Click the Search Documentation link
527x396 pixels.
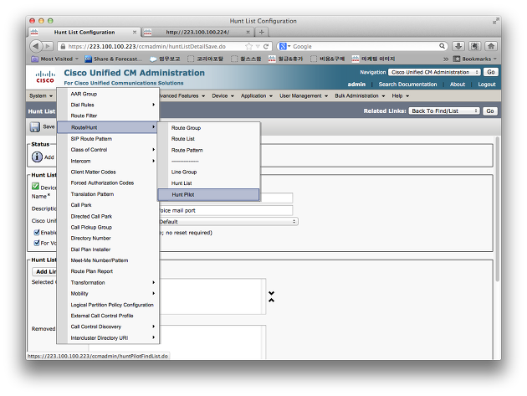pos(407,84)
